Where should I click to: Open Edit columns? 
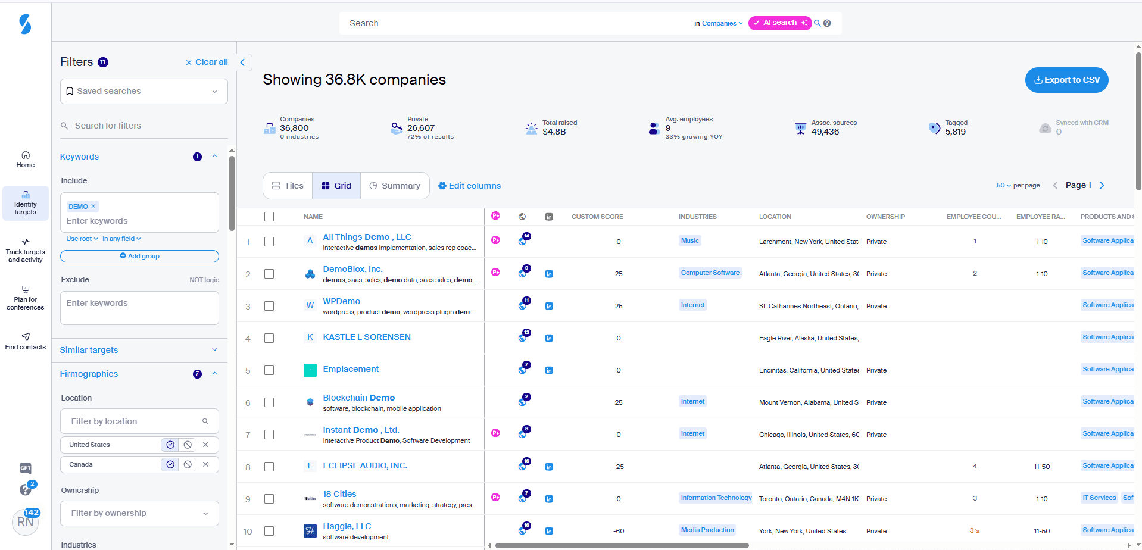click(x=470, y=186)
